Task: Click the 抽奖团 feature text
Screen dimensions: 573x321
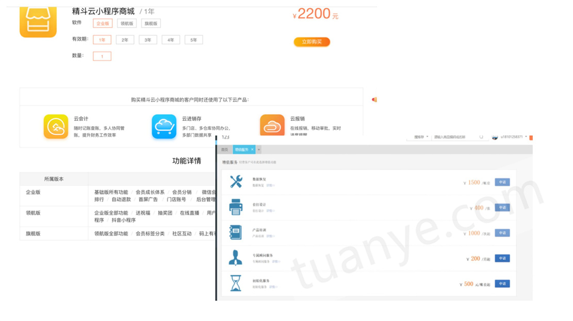Action: (x=165, y=213)
